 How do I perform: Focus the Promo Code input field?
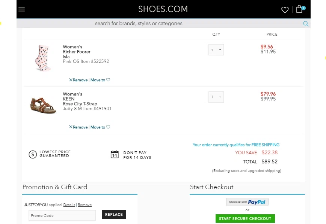tap(62, 215)
